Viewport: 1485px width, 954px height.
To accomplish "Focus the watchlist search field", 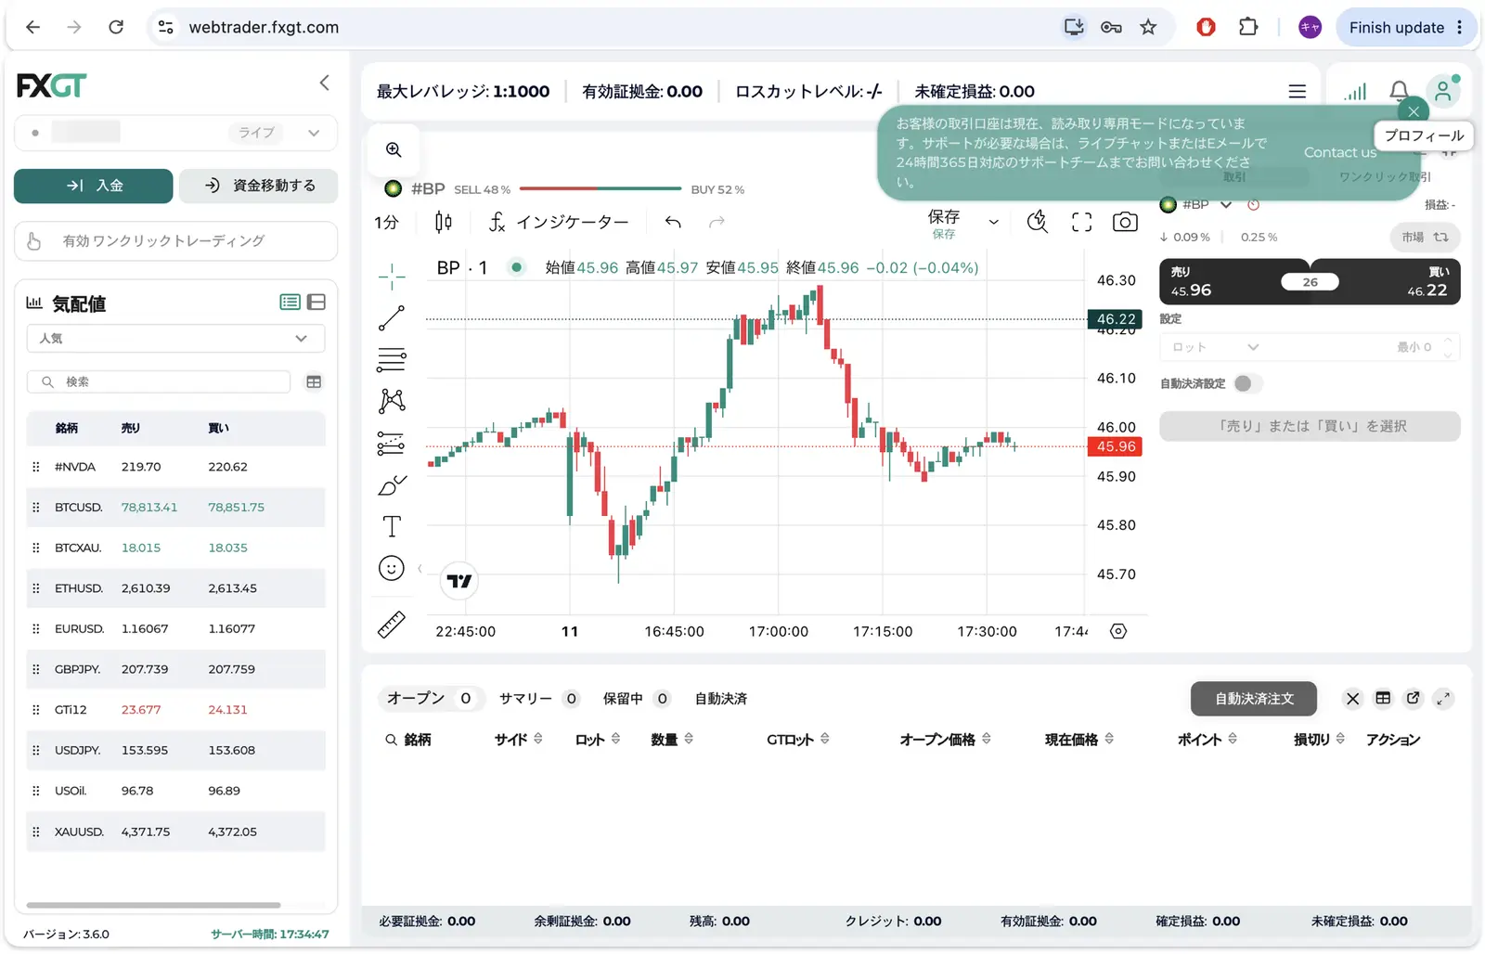I will pos(159,382).
